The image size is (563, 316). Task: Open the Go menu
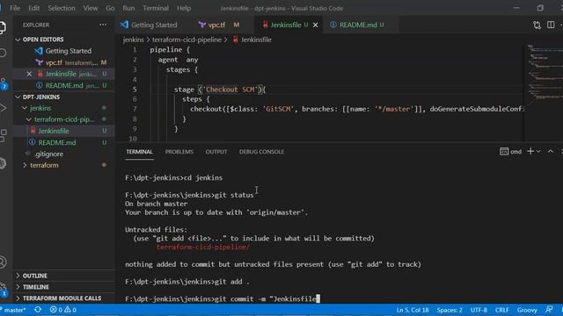point(110,8)
